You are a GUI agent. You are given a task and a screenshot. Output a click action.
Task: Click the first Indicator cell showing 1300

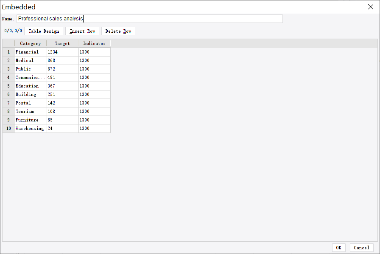(x=94, y=52)
